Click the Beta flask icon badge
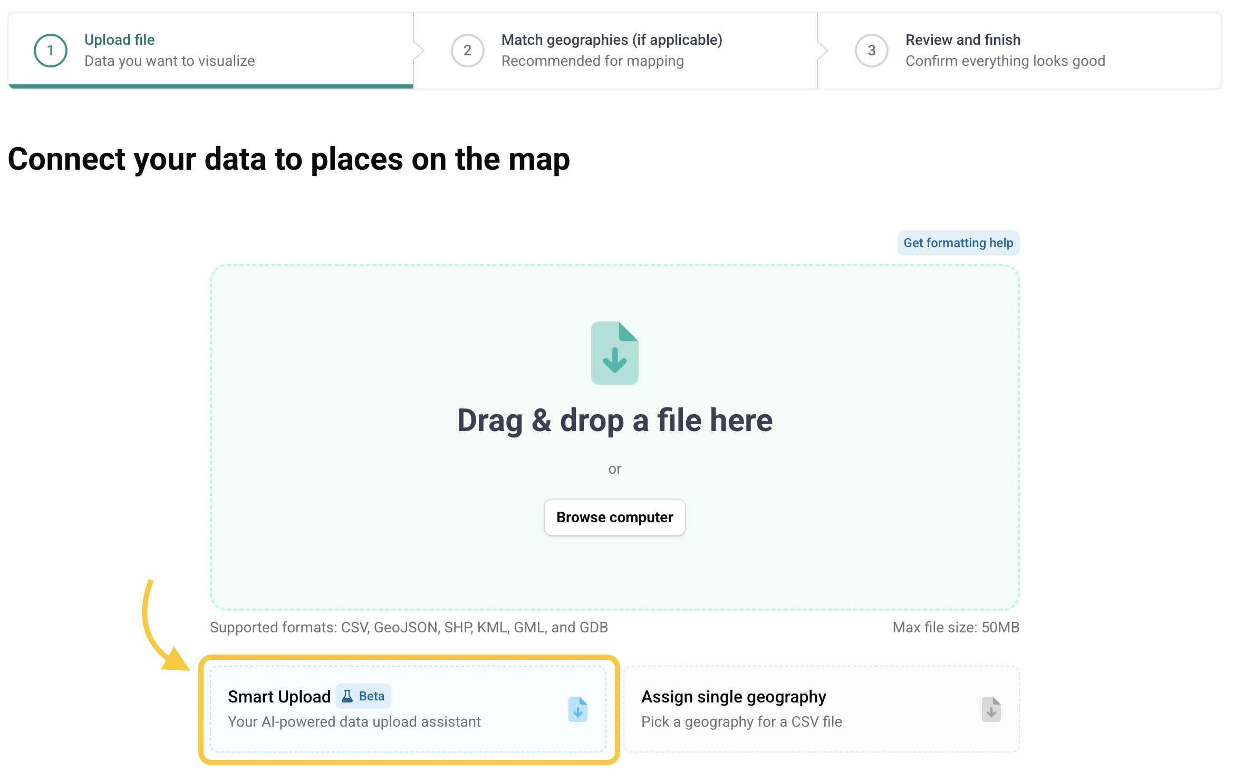The image size is (1234, 781). (x=348, y=696)
